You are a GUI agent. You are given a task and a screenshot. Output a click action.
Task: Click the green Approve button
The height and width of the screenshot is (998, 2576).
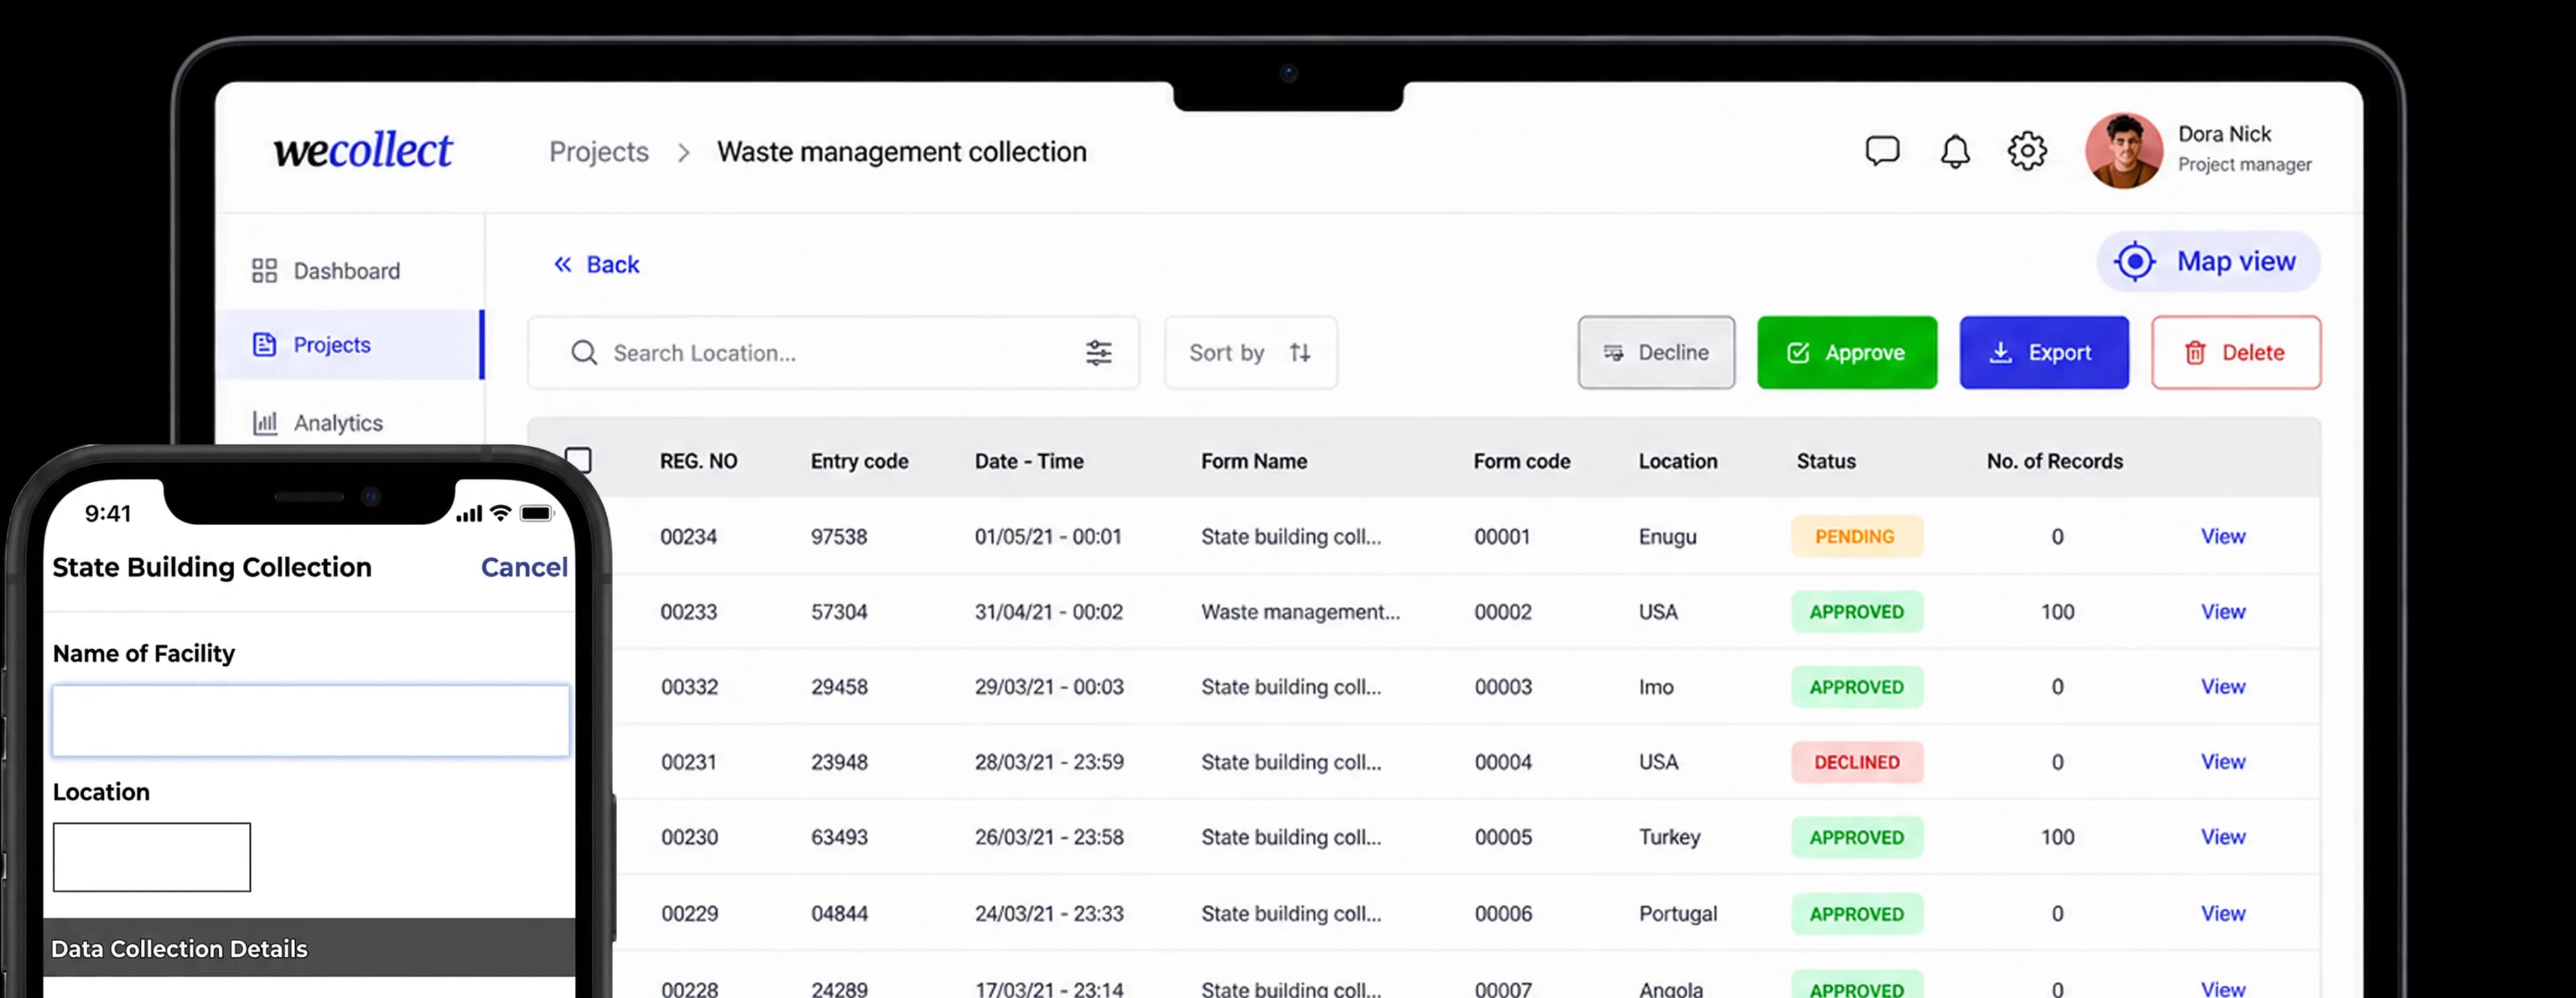pyautogui.click(x=1846, y=353)
